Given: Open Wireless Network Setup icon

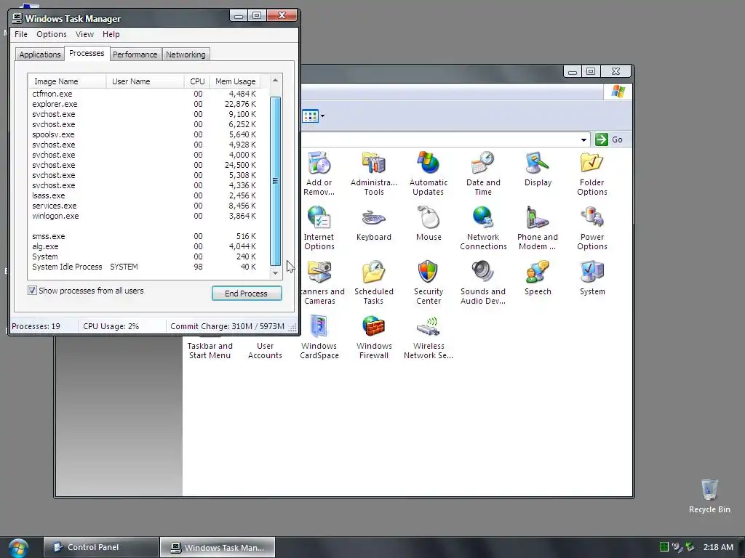Looking at the screenshot, I should point(428,336).
